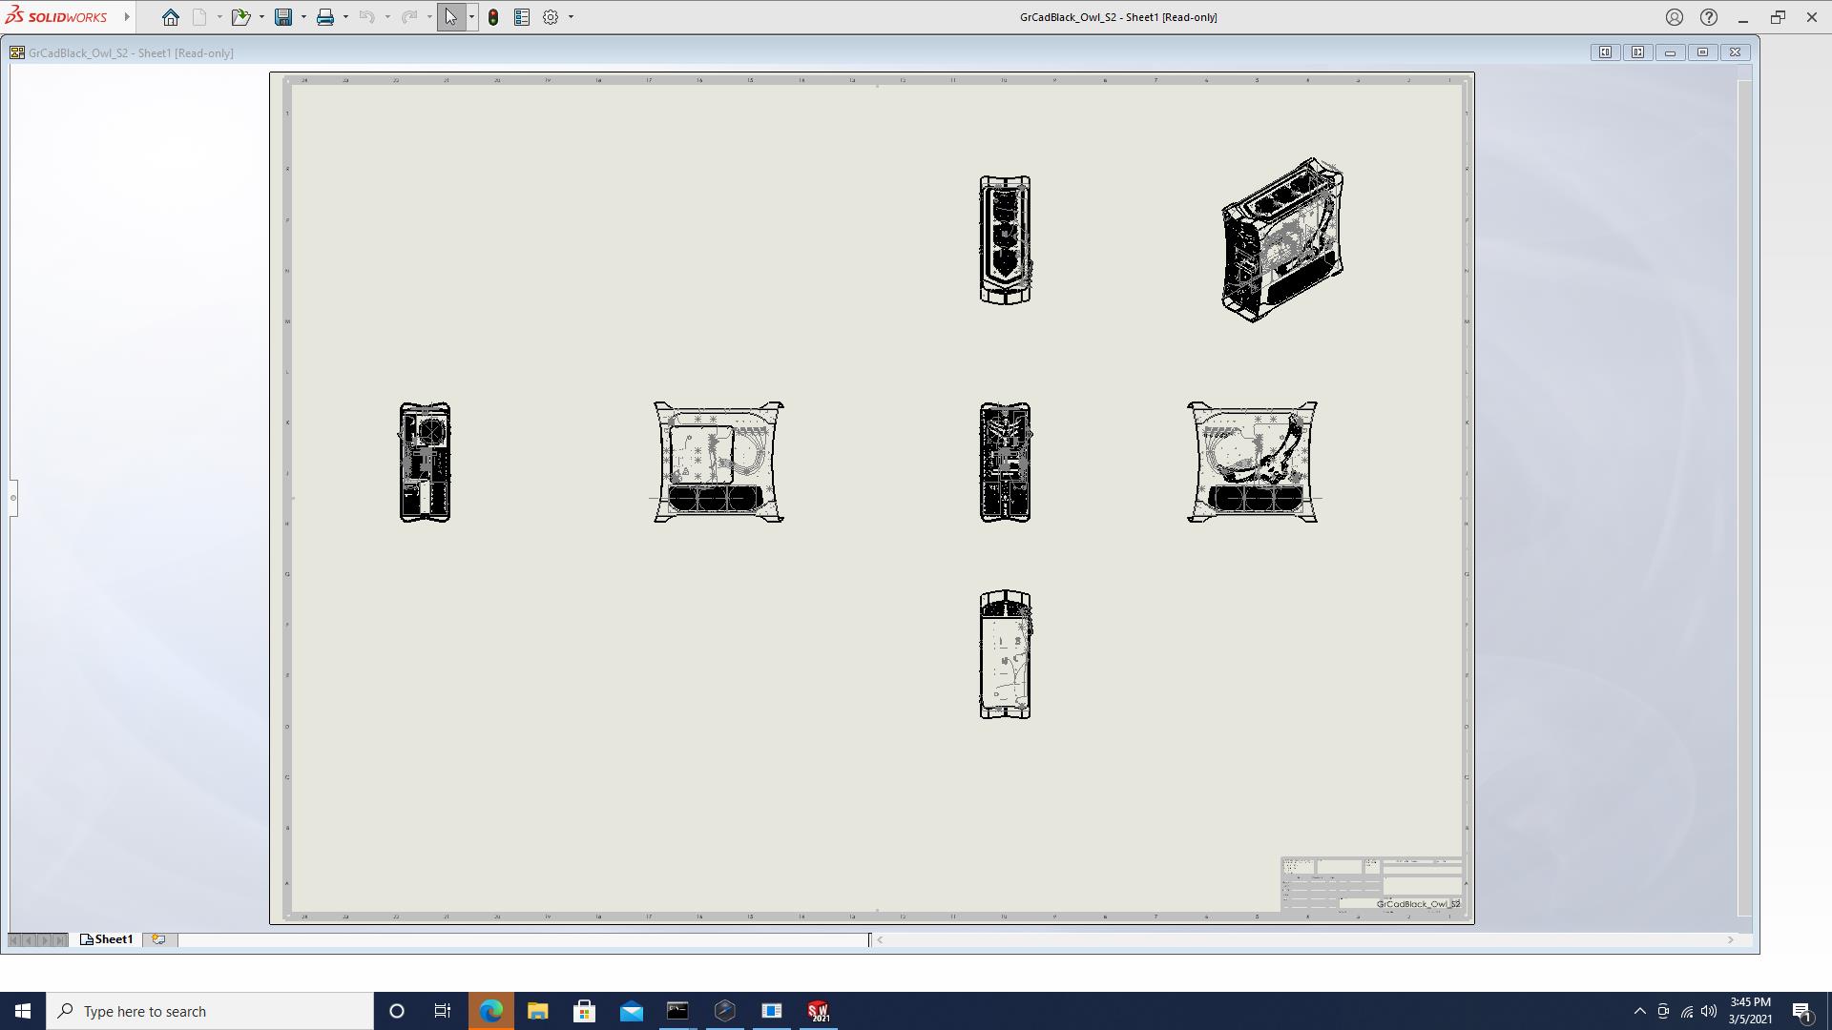This screenshot has width=1832, height=1030.
Task: Toggle the Select cursor tool
Action: 450,17
